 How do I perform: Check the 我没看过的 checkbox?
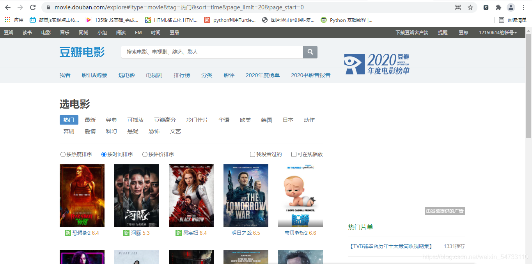(252, 154)
